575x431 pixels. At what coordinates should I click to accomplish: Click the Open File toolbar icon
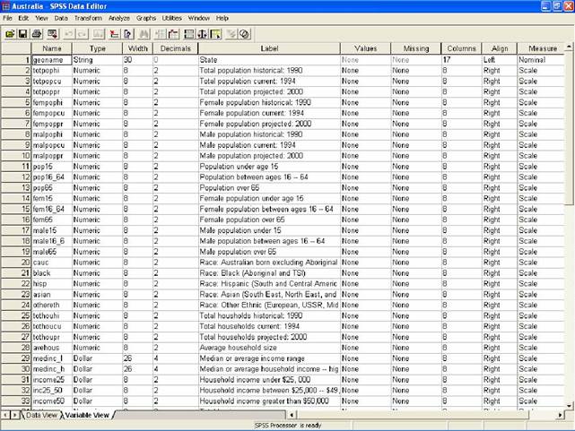tap(10, 33)
